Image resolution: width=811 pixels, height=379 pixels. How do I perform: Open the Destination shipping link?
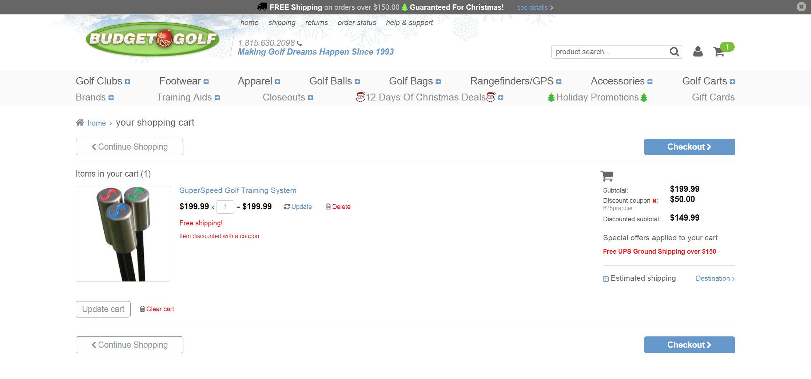(x=715, y=279)
